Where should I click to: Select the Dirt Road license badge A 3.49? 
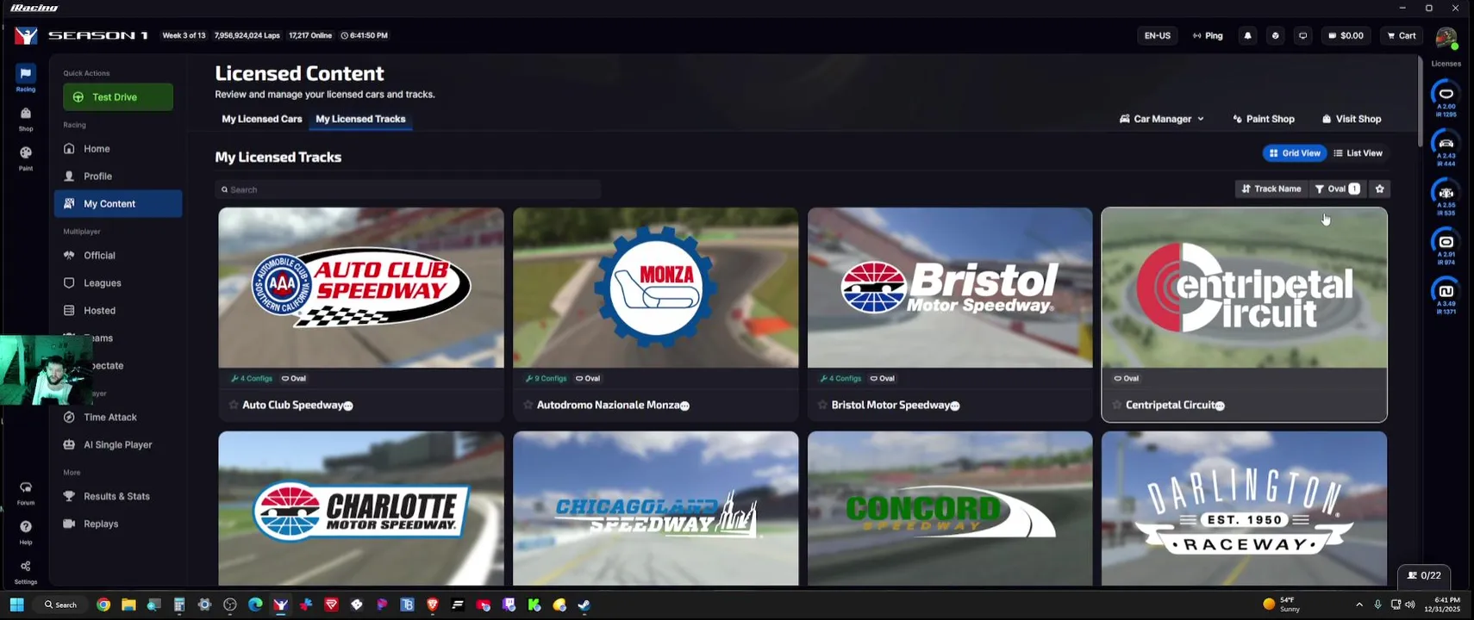[x=1446, y=295]
